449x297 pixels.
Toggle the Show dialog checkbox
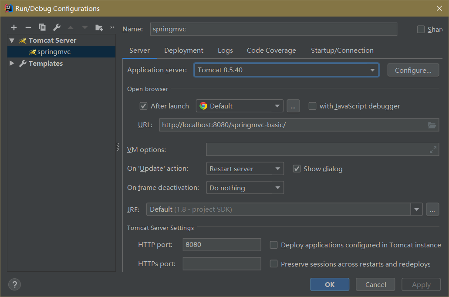tap(297, 169)
